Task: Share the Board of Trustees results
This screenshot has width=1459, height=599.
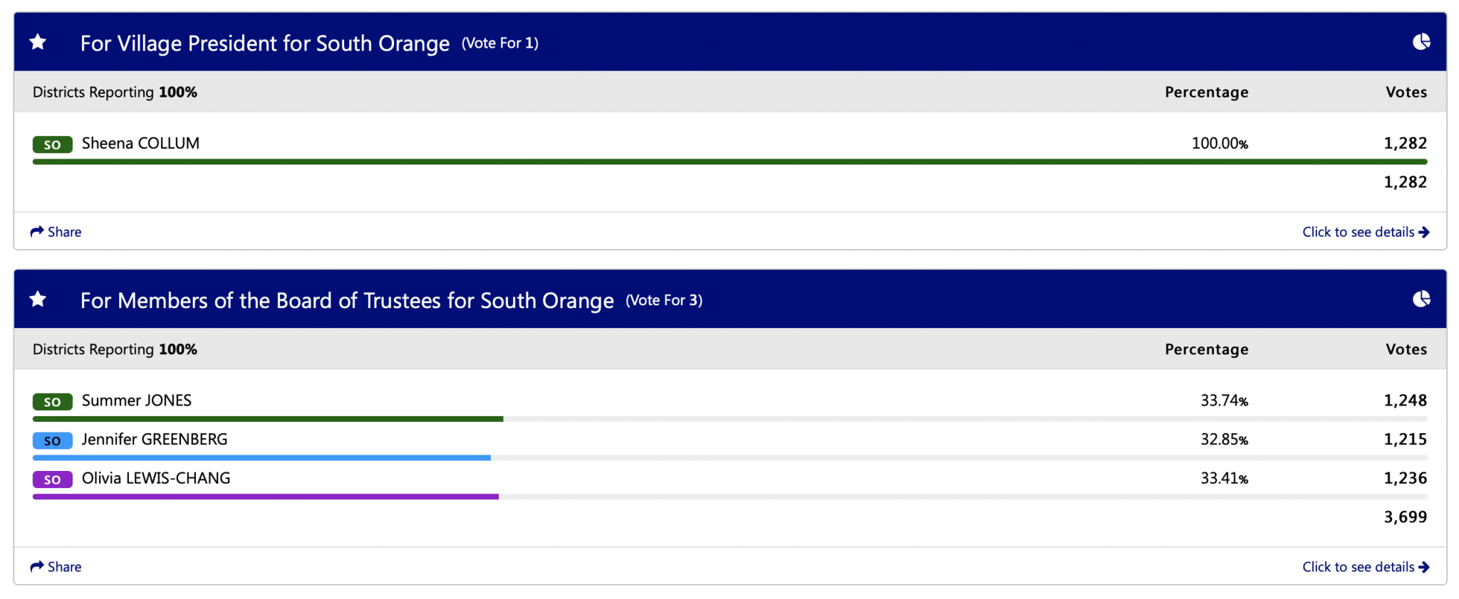Action: point(56,567)
